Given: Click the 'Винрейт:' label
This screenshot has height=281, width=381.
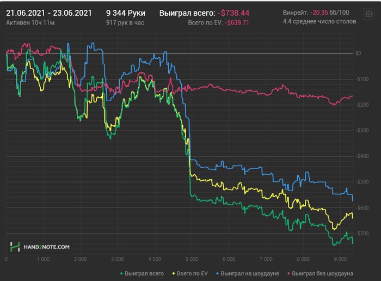Looking at the screenshot, I should pyautogui.click(x=296, y=13).
